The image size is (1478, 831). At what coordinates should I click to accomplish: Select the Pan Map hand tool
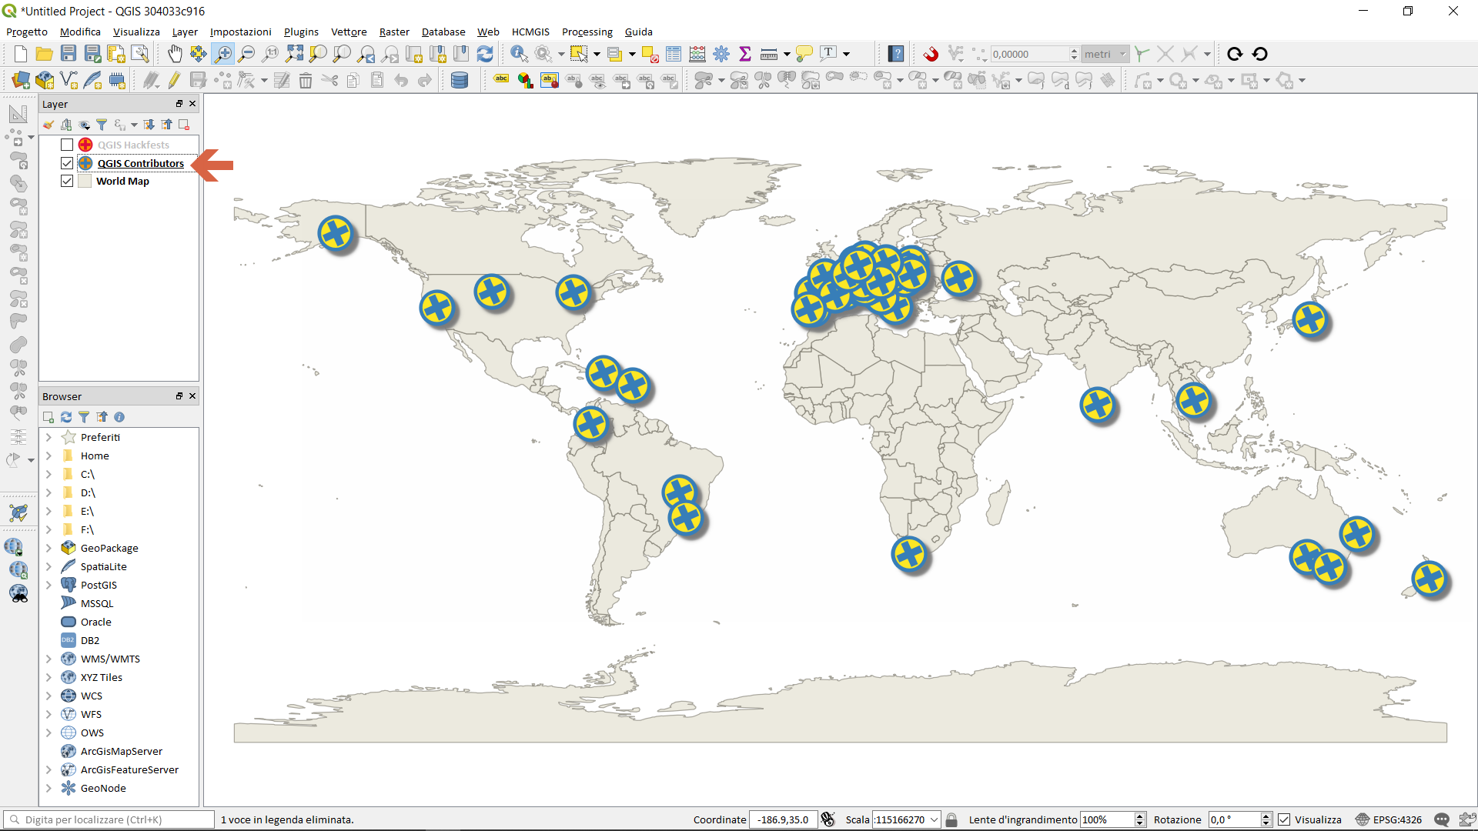[x=175, y=54]
